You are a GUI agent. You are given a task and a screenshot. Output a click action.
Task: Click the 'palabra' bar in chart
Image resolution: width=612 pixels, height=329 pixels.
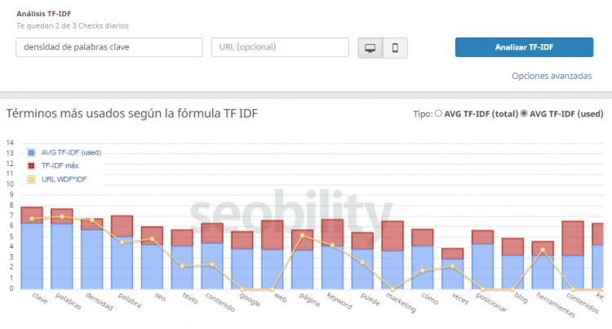pyautogui.click(x=122, y=252)
